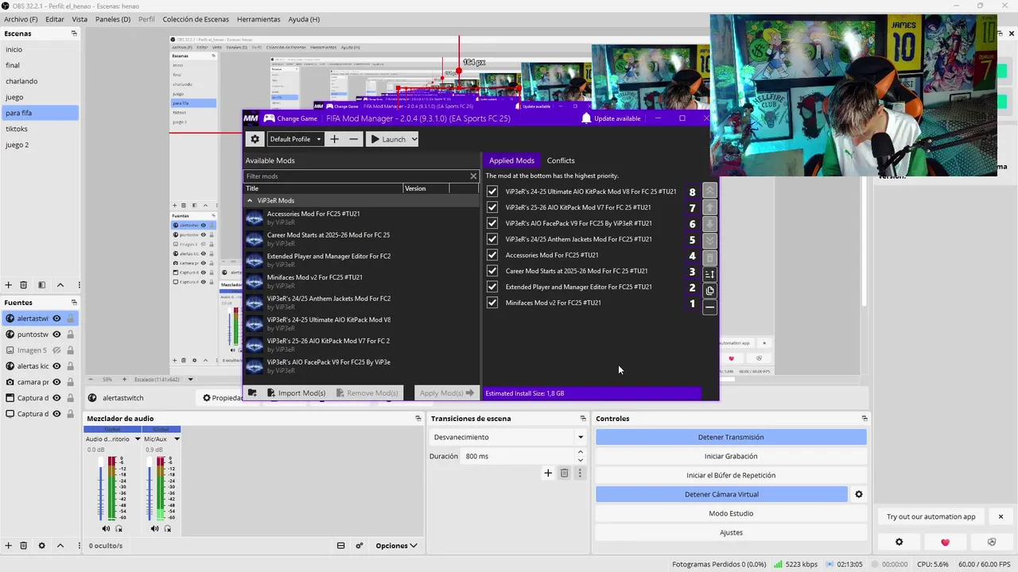This screenshot has height=572, width=1018.
Task: Open the Colección de Escenas menu
Action: [196, 19]
